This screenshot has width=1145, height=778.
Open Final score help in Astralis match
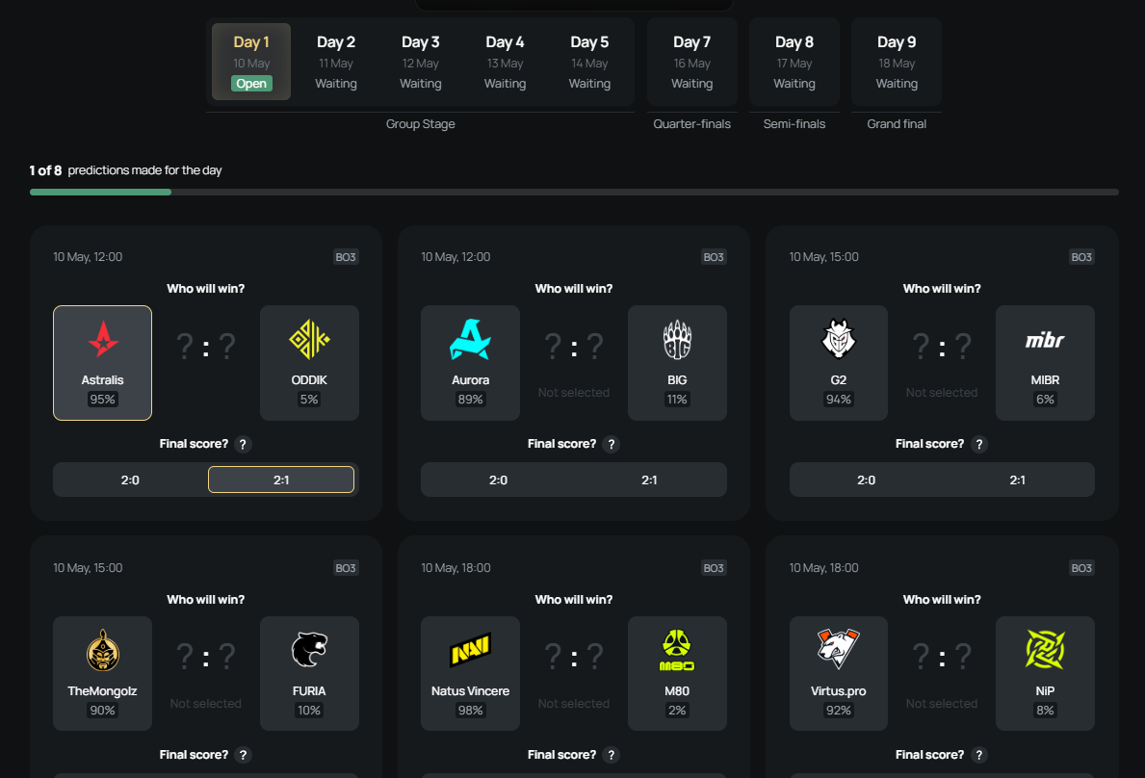pyautogui.click(x=244, y=444)
